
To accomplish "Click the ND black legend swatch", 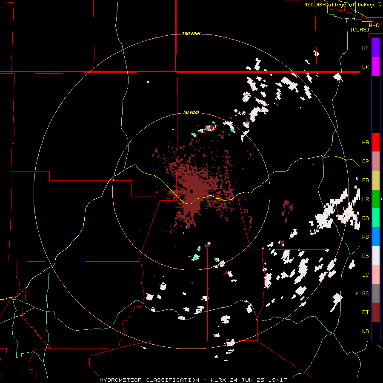I will click(376, 331).
